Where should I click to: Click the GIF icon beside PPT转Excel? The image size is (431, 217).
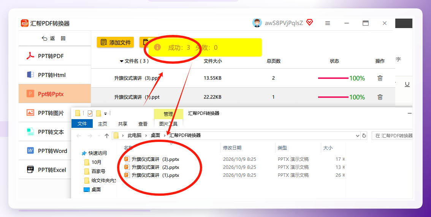[x=30, y=169]
